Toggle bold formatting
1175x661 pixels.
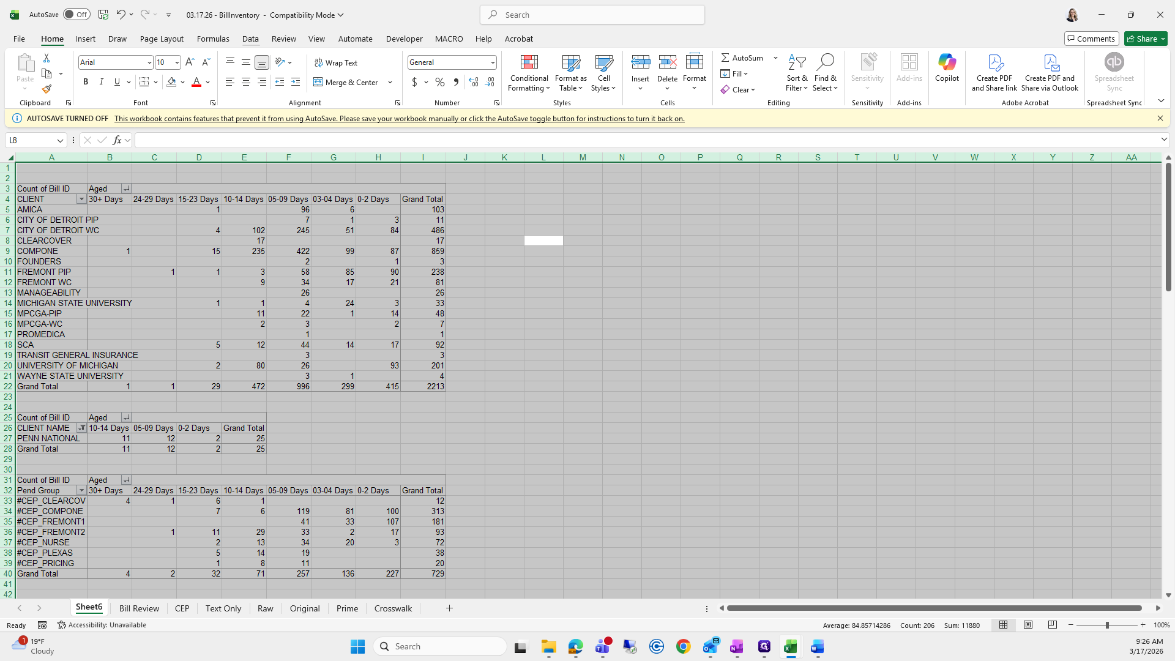point(86,82)
